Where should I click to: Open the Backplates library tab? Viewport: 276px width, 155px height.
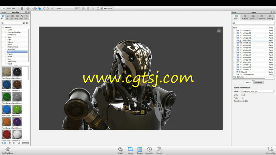click(x=17, y=17)
